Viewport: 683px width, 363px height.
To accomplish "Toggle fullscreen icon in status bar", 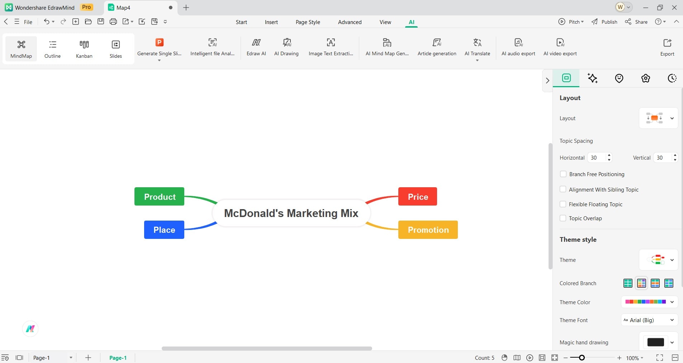I will pyautogui.click(x=659, y=358).
